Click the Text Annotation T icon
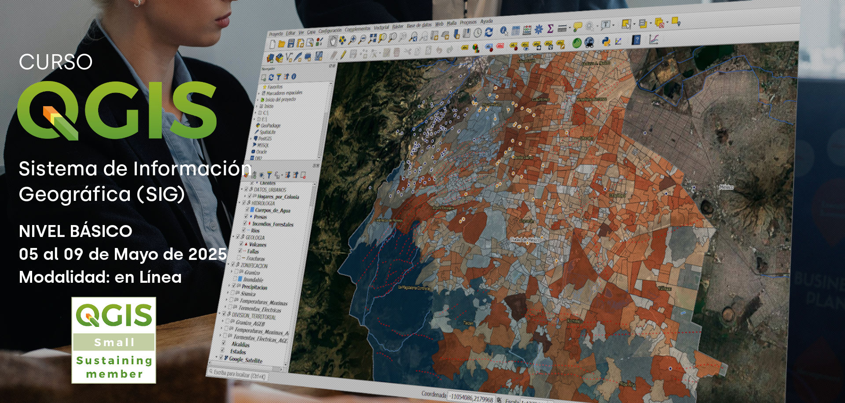Image resolution: width=845 pixels, height=403 pixels. [605, 25]
